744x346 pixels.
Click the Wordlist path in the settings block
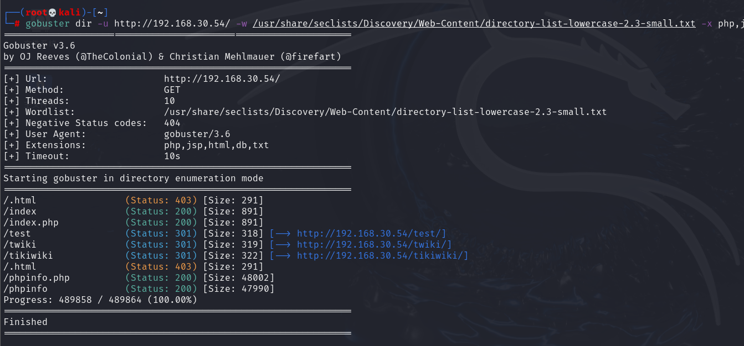click(x=385, y=112)
